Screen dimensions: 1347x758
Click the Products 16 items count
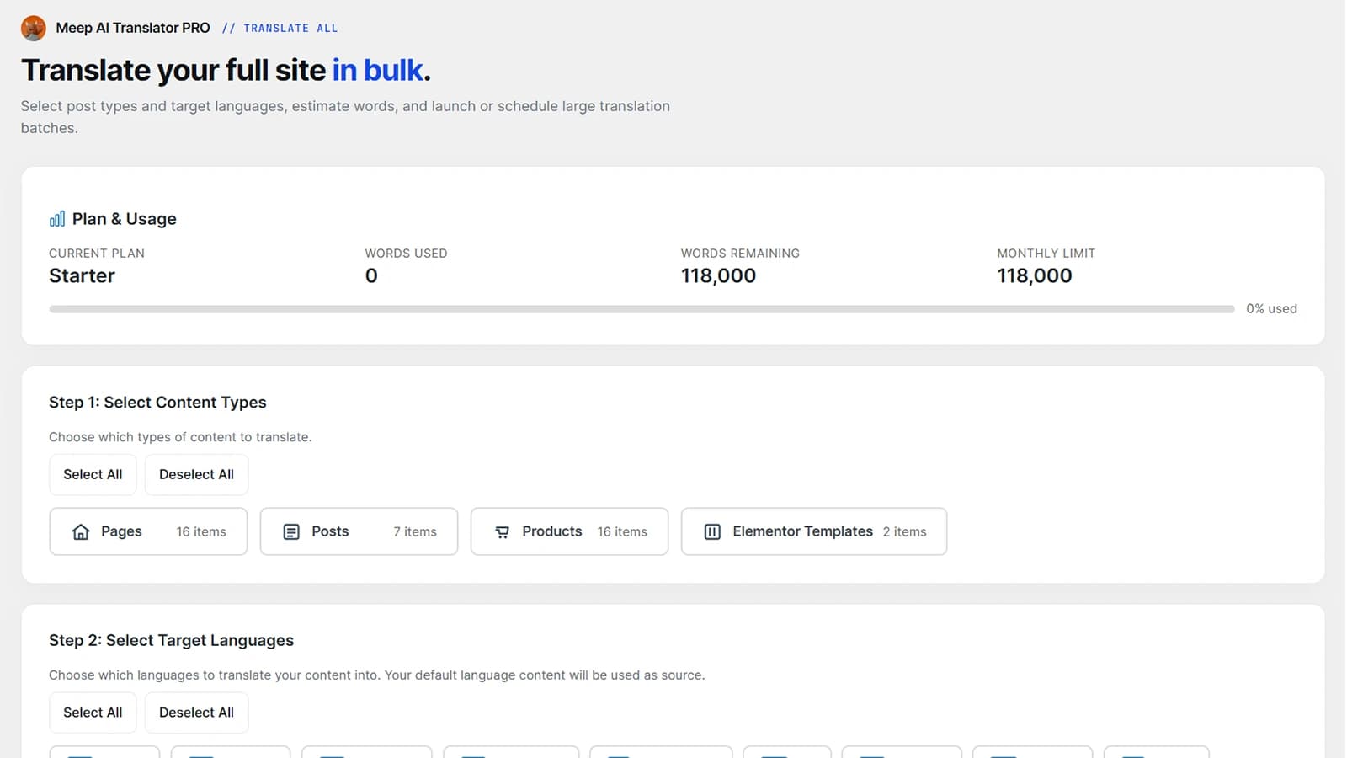pos(622,531)
